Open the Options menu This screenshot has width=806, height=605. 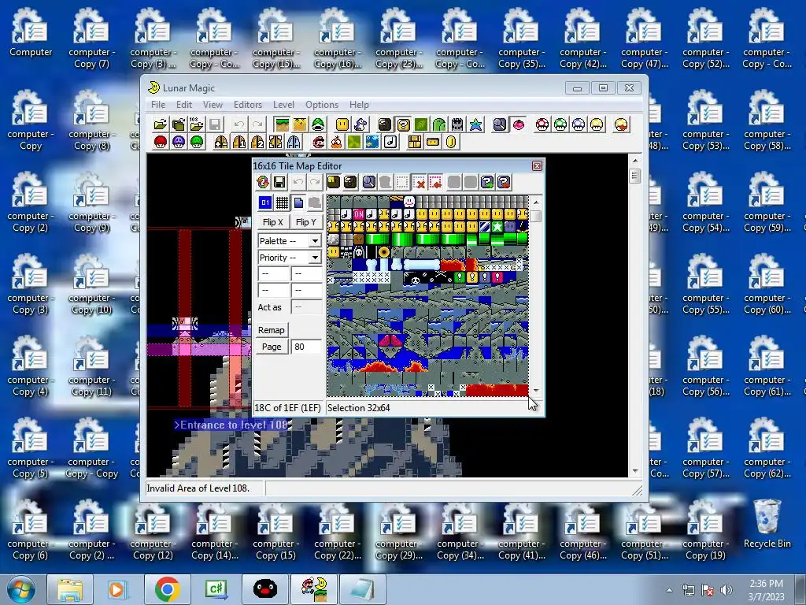pos(322,105)
